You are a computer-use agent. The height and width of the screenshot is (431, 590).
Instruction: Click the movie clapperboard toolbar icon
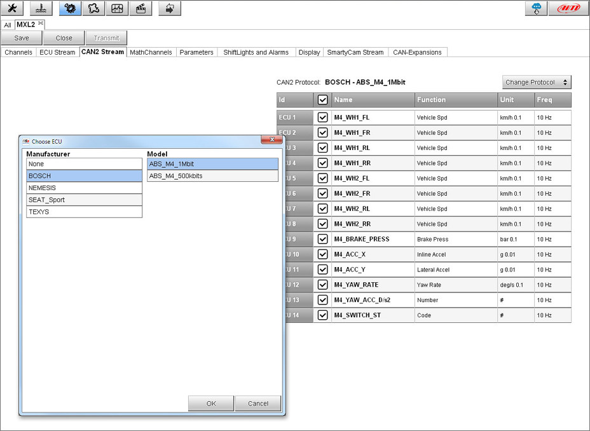tap(141, 8)
